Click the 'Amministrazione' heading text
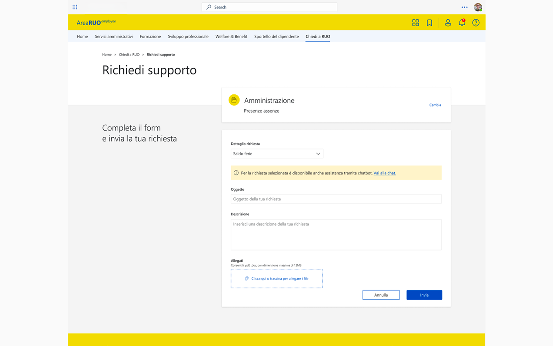The height and width of the screenshot is (346, 553). [269, 100]
